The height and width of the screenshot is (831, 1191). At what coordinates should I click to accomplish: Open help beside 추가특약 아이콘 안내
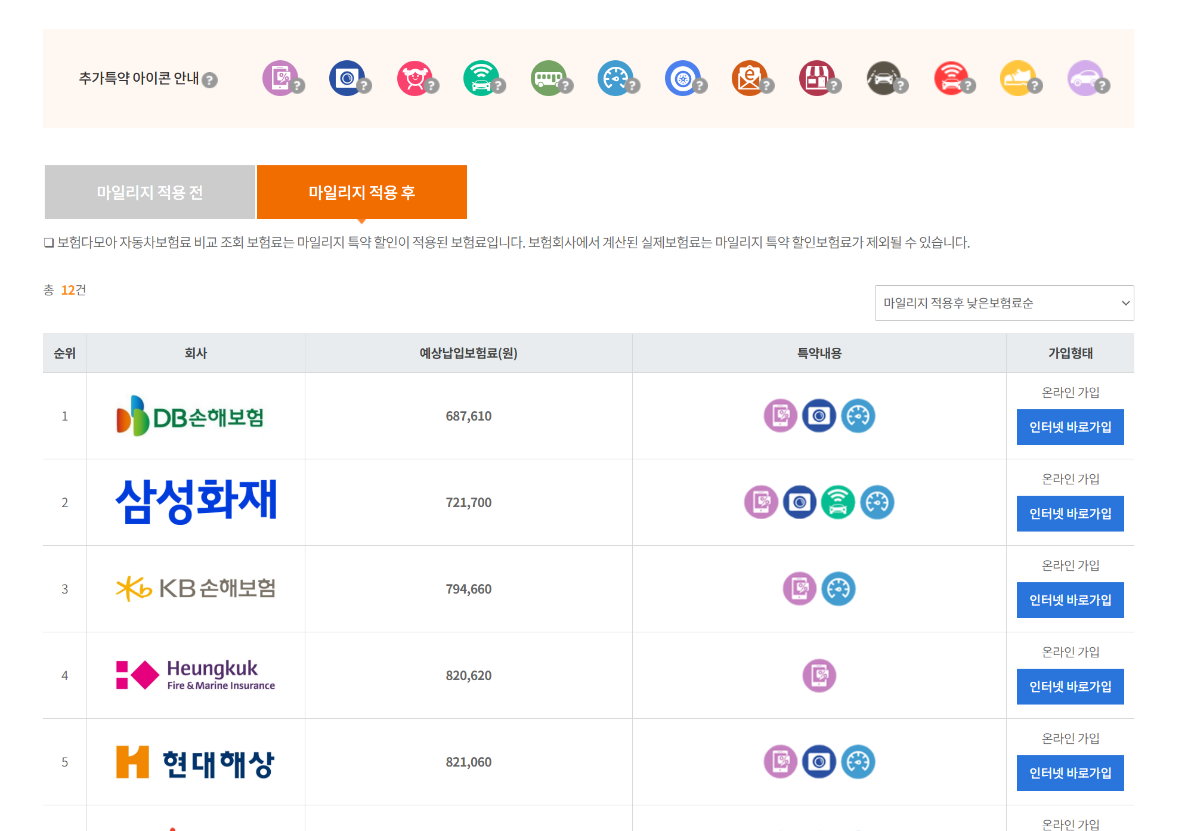click(209, 80)
